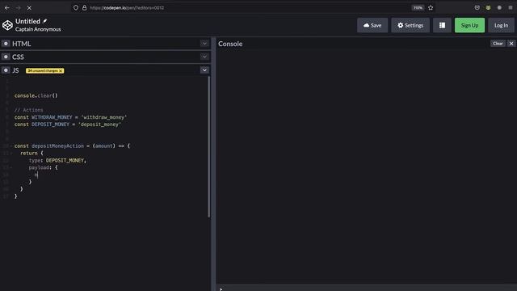Reset zoom level from 110% badge
Viewport: 517px width, 291px height.
(x=418, y=7)
